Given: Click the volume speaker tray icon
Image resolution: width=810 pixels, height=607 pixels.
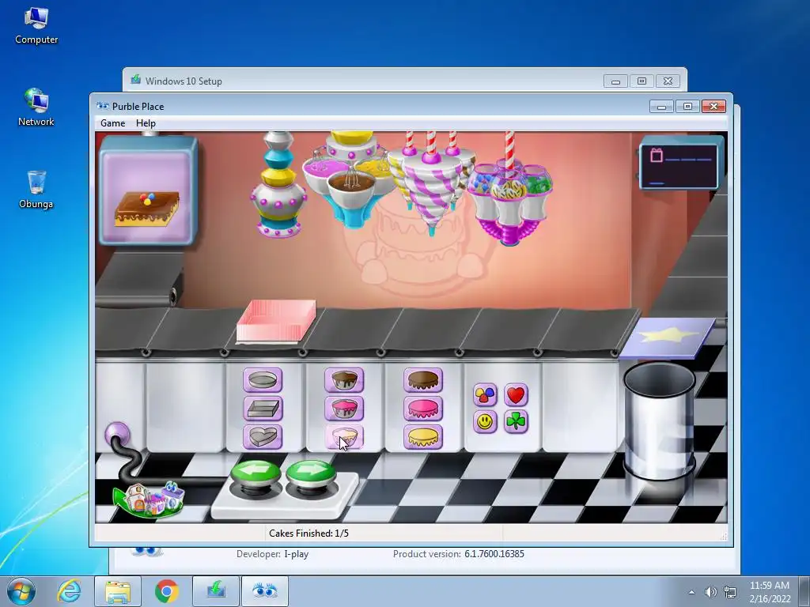Looking at the screenshot, I should coord(711,592).
